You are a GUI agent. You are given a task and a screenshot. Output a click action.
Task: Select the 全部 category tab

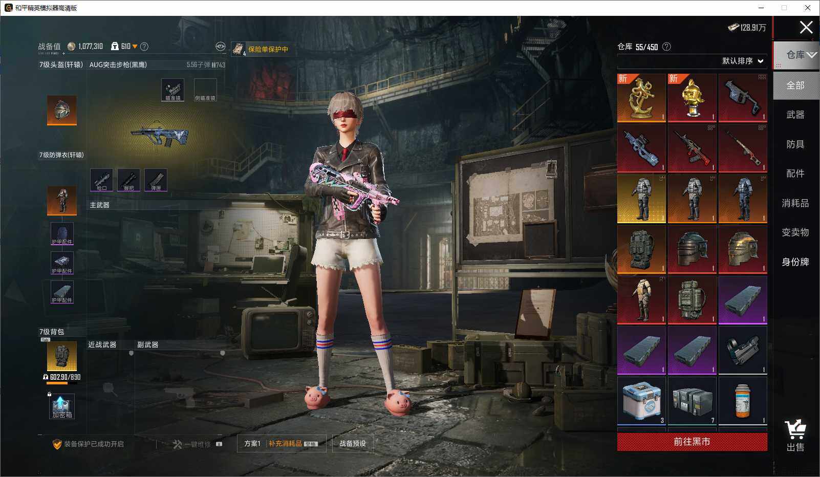(x=795, y=85)
